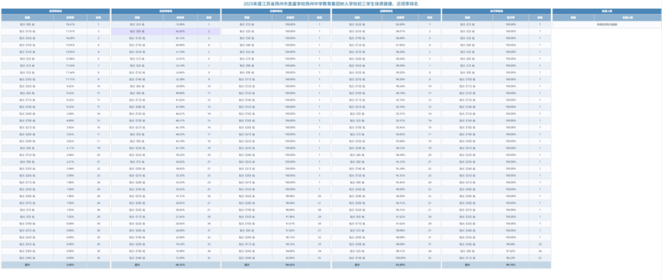Select the 12.96% rate cell
The width and height of the screenshot is (662, 278).
pos(71,59)
